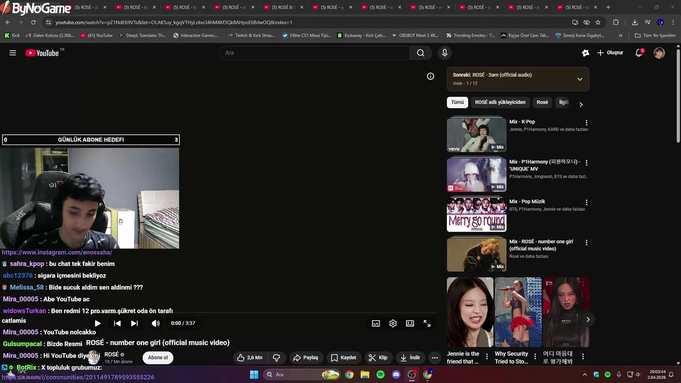Toggle theater mode view
The height and width of the screenshot is (383, 681).
(410, 323)
